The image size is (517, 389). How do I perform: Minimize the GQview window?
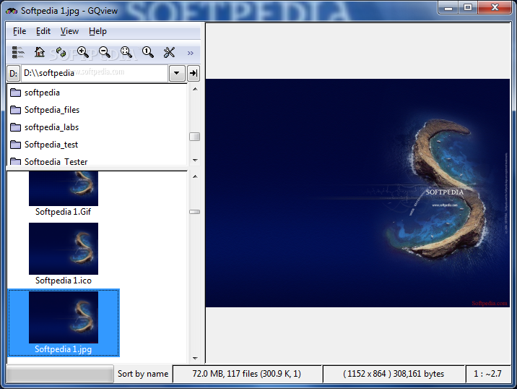coord(448,8)
